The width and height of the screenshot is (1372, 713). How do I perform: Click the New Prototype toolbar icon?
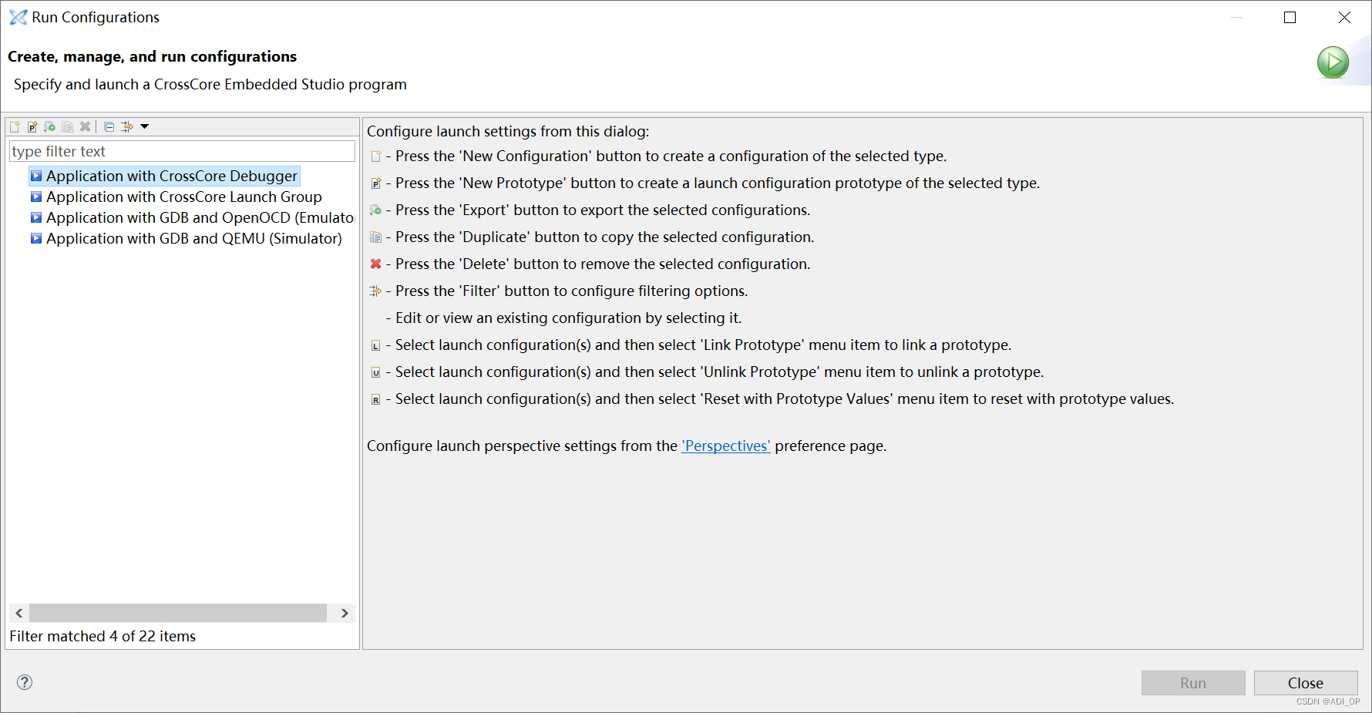tap(32, 126)
